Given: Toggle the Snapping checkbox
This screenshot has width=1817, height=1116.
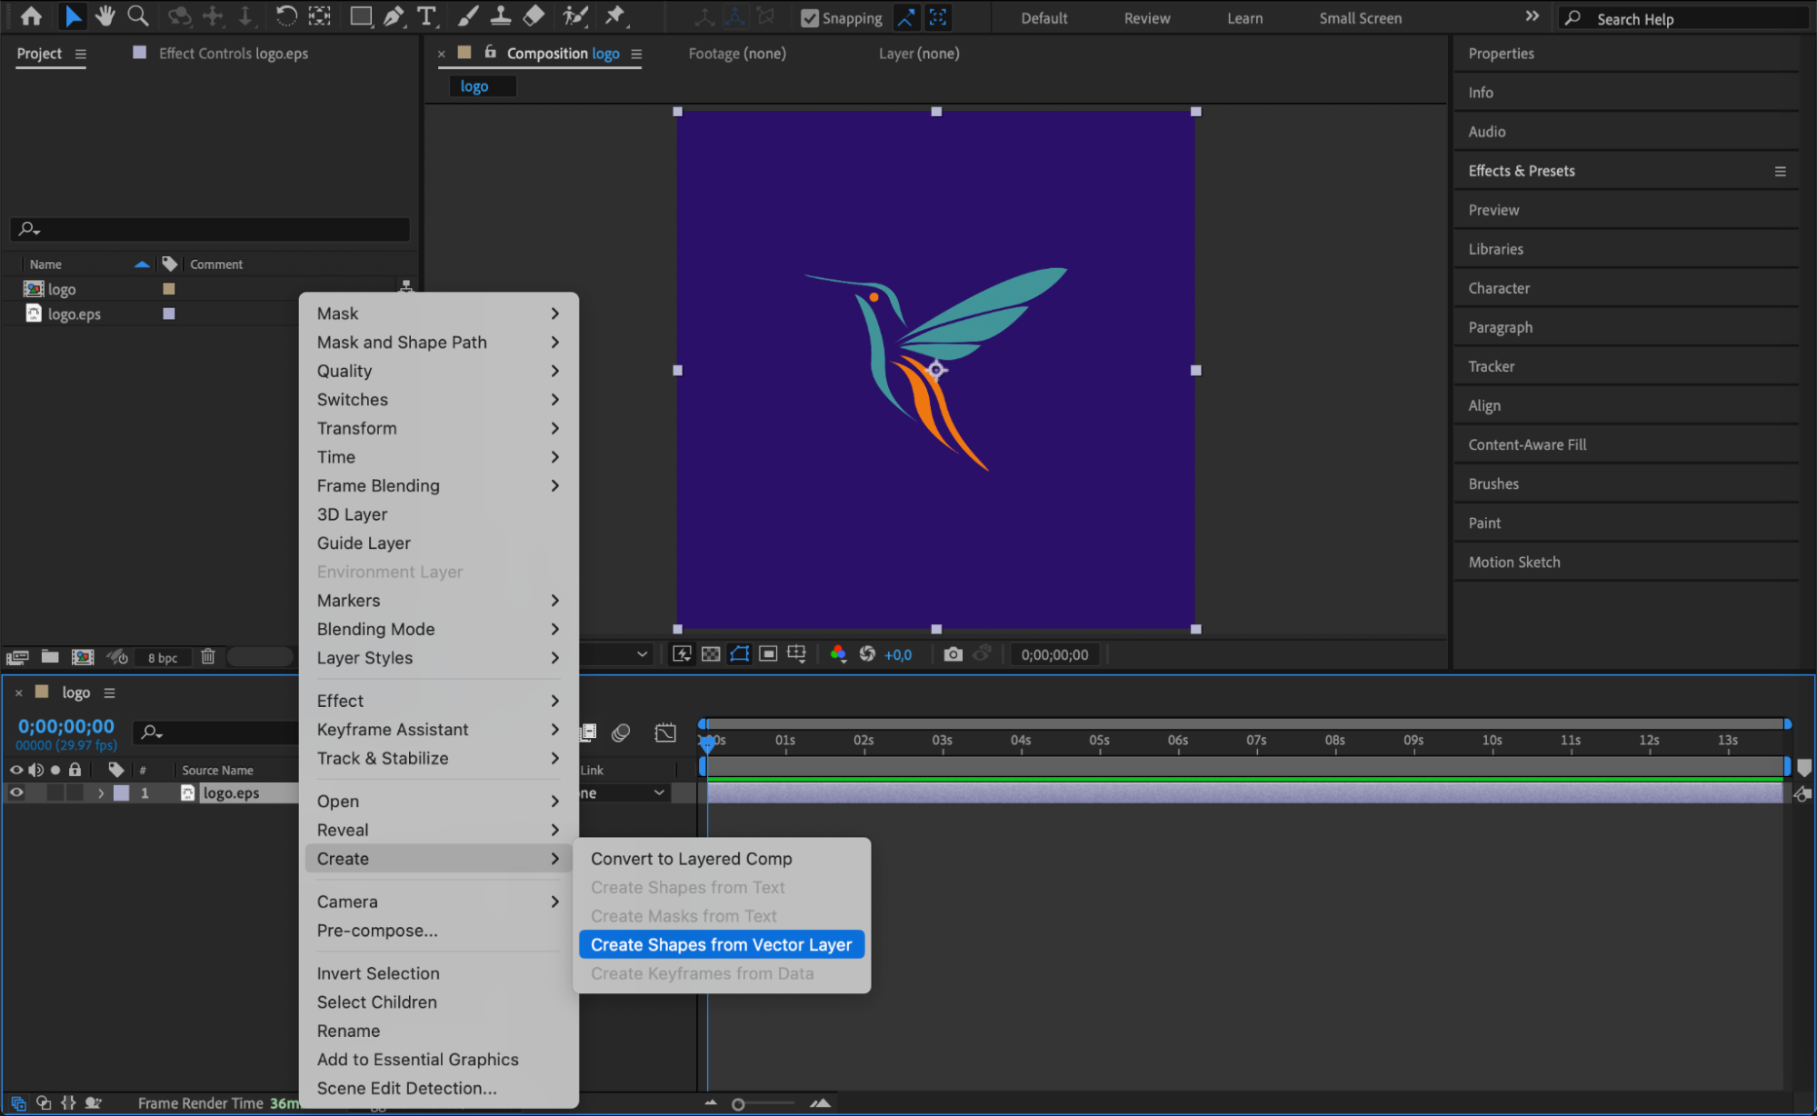Looking at the screenshot, I should pyautogui.click(x=809, y=18).
